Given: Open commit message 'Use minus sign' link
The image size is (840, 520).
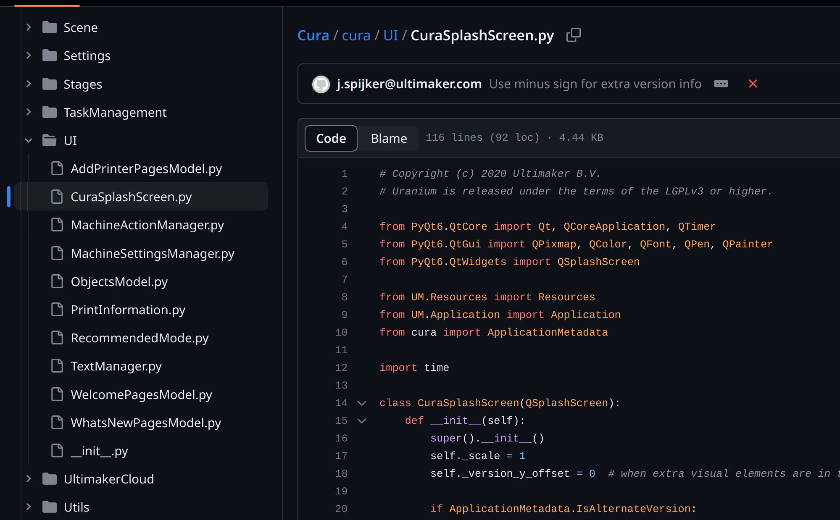Looking at the screenshot, I should point(595,84).
